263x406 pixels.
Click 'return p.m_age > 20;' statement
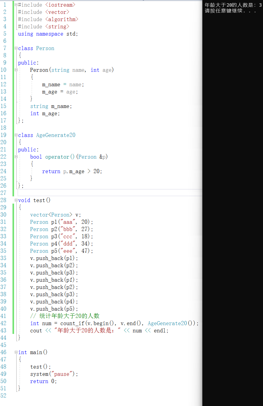(72, 171)
